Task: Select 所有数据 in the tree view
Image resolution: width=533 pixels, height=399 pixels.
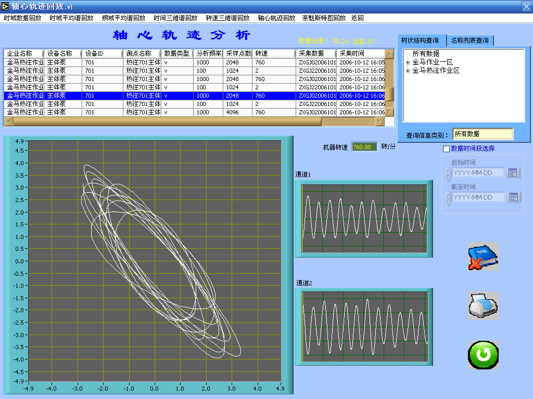Action: [426, 54]
